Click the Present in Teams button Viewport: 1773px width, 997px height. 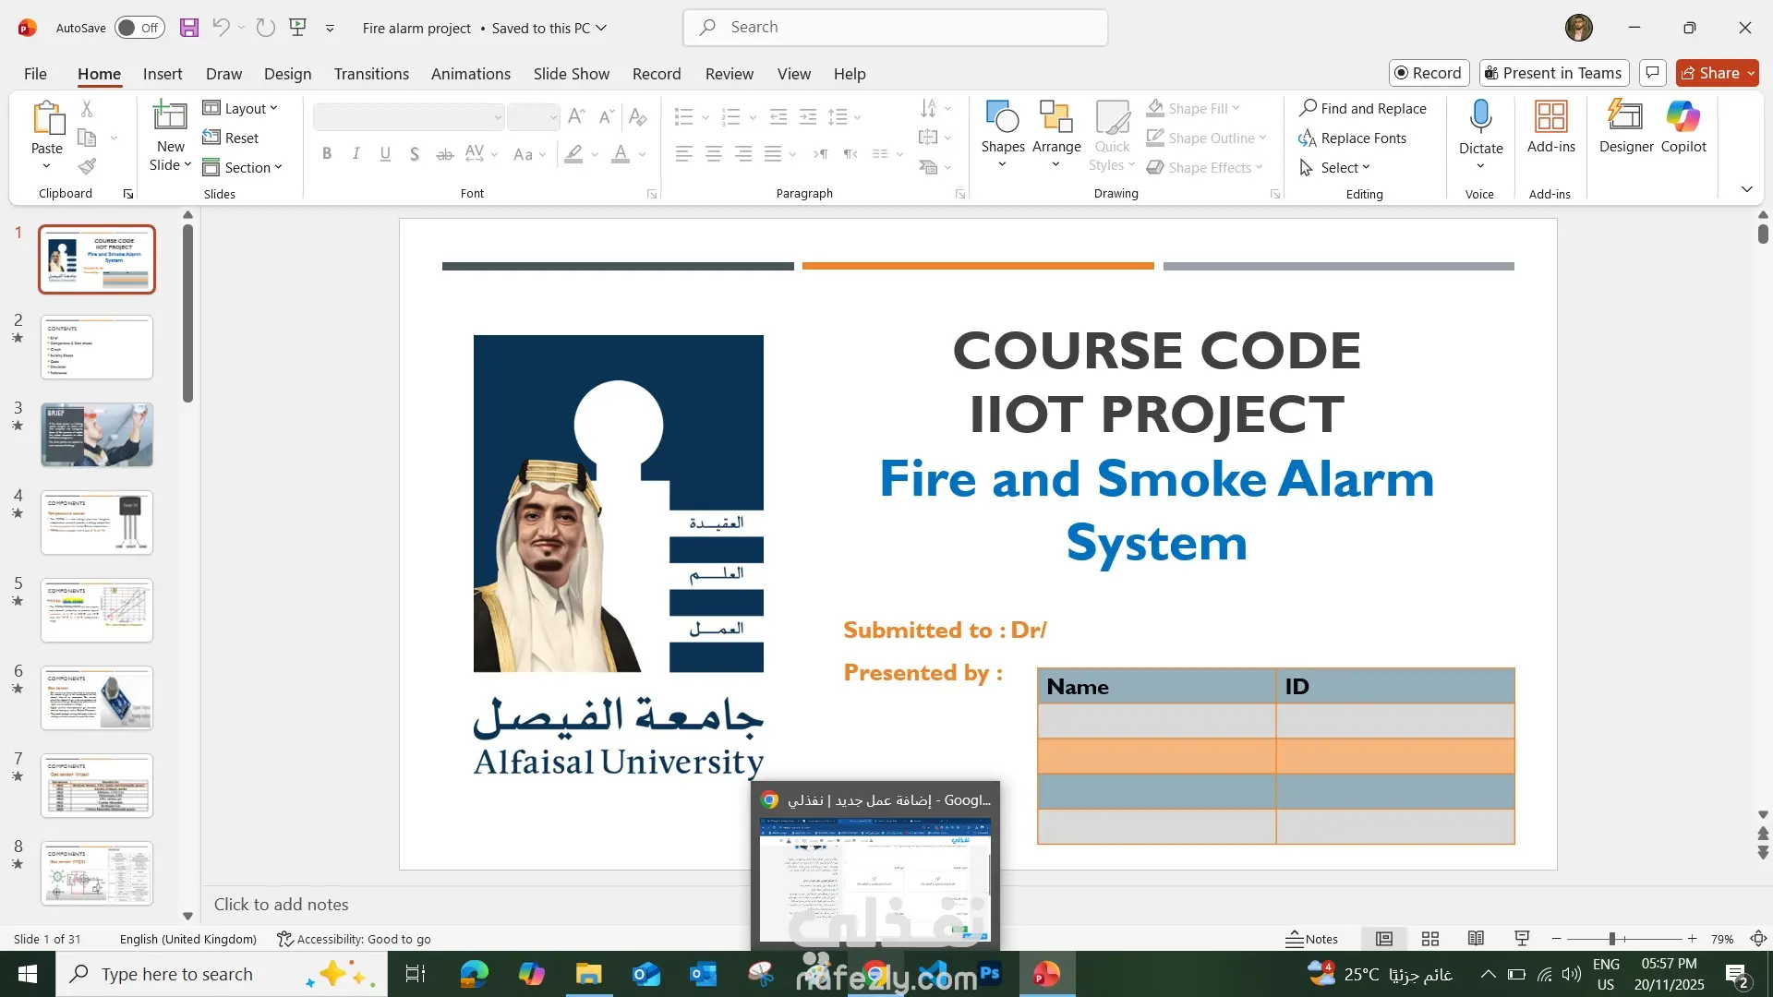[1553, 73]
